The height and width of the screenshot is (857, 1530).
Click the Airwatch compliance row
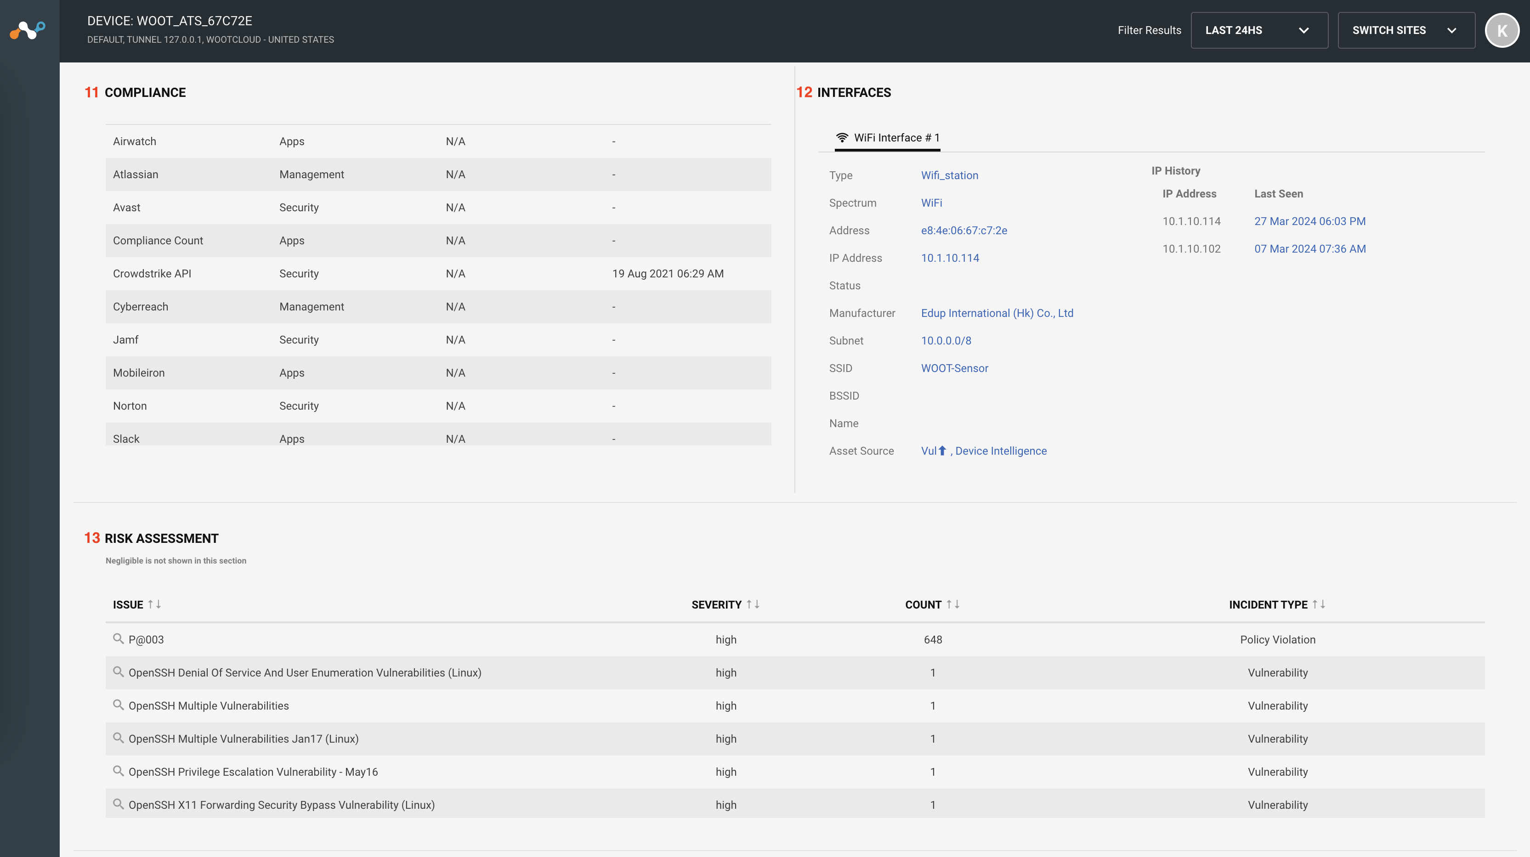(438, 141)
